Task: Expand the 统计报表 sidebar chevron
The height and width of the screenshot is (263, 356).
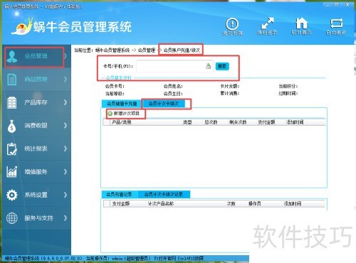Action: 66,149
